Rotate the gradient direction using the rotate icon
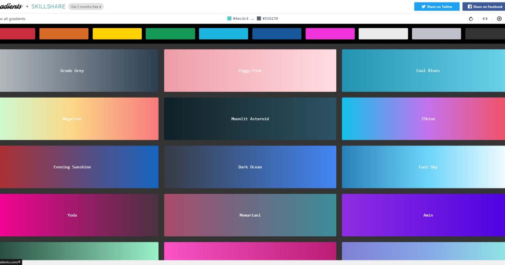The width and height of the screenshot is (505, 265). coord(470,19)
